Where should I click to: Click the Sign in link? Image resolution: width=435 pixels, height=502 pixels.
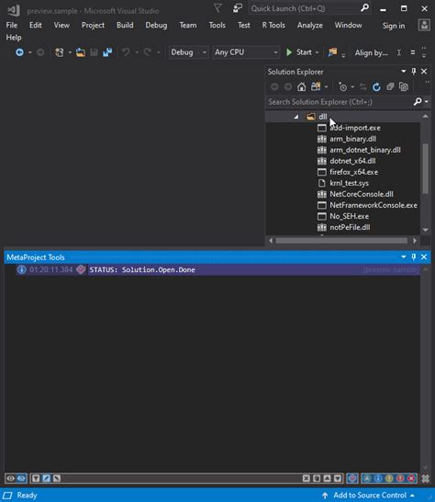pos(394,26)
